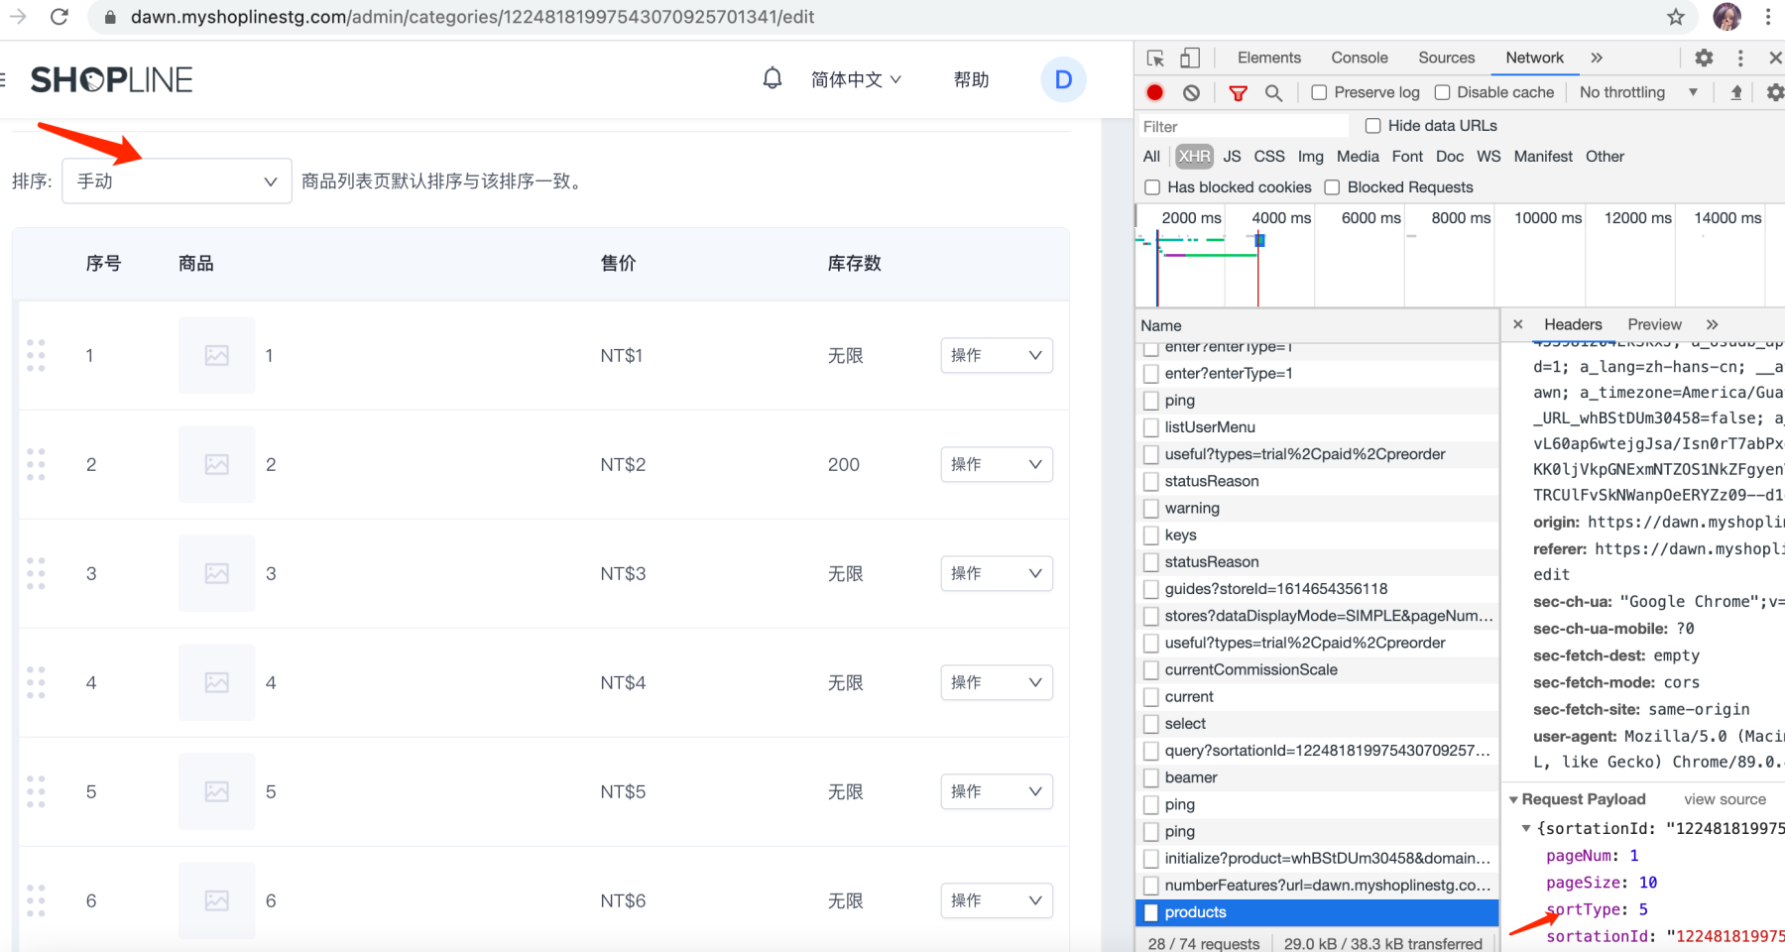Toggle the device toolbar icon
This screenshot has height=952, width=1785.
[1190, 58]
